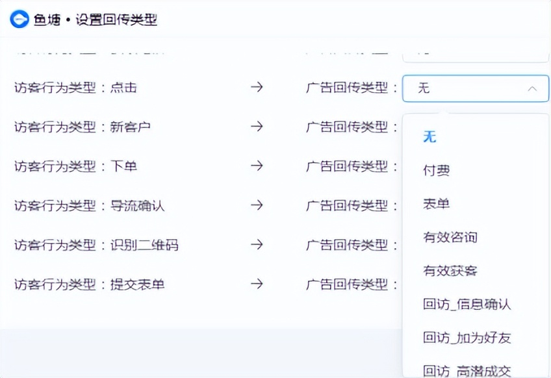Click the arrow icon next to 点击 row
Screen dimensions: 551x378
click(x=258, y=88)
